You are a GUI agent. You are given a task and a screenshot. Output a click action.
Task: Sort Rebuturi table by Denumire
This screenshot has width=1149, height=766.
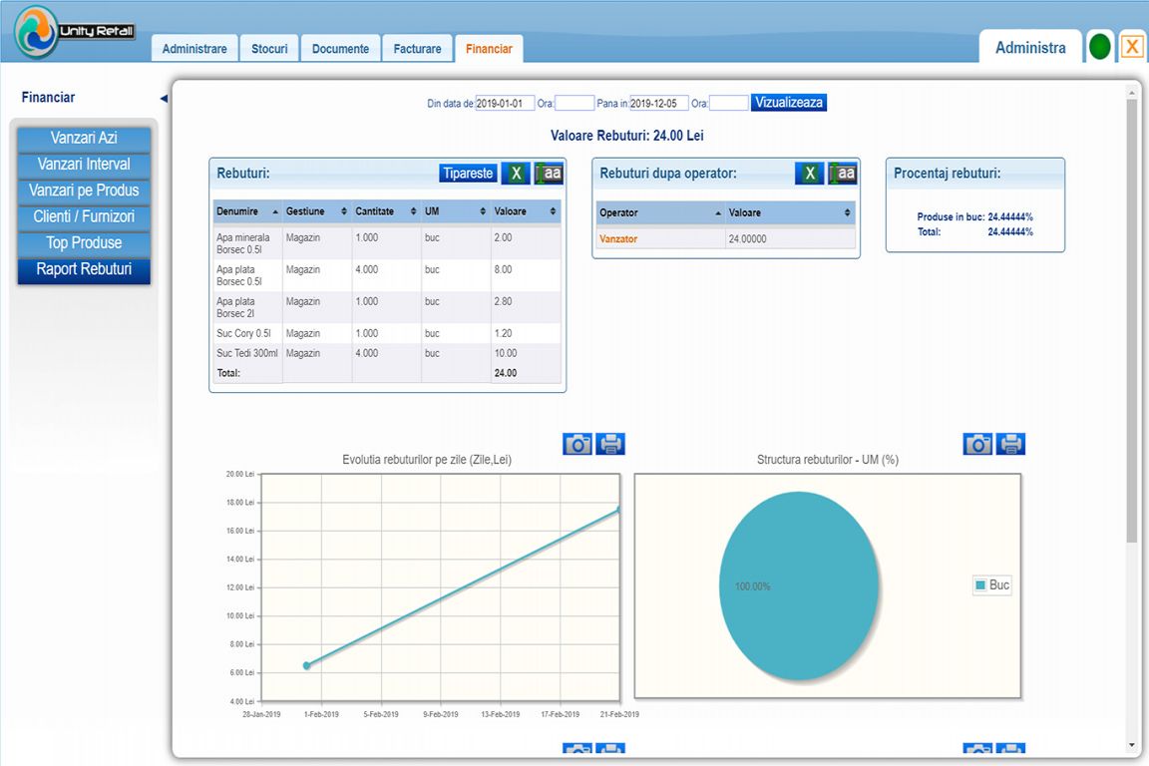(247, 211)
